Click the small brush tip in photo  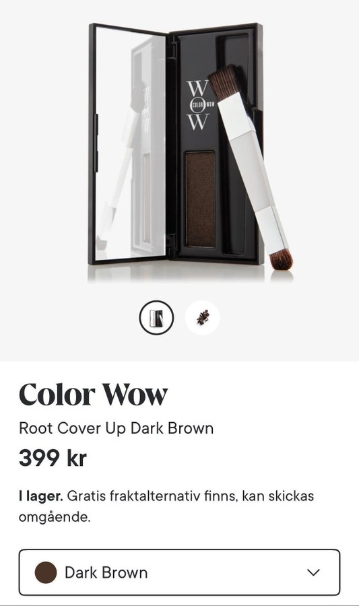click(281, 261)
